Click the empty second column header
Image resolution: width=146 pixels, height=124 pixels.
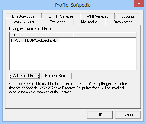click(x=105, y=35)
